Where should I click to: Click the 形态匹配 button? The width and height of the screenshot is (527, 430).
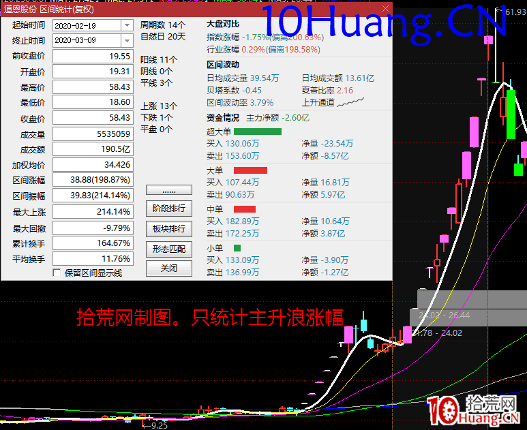coord(168,249)
